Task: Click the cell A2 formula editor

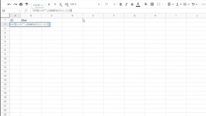Action: tap(30, 24)
